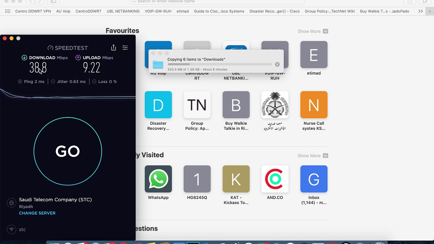434x244 pixels.
Task: Click the packet Loss icon
Action: coord(94,82)
